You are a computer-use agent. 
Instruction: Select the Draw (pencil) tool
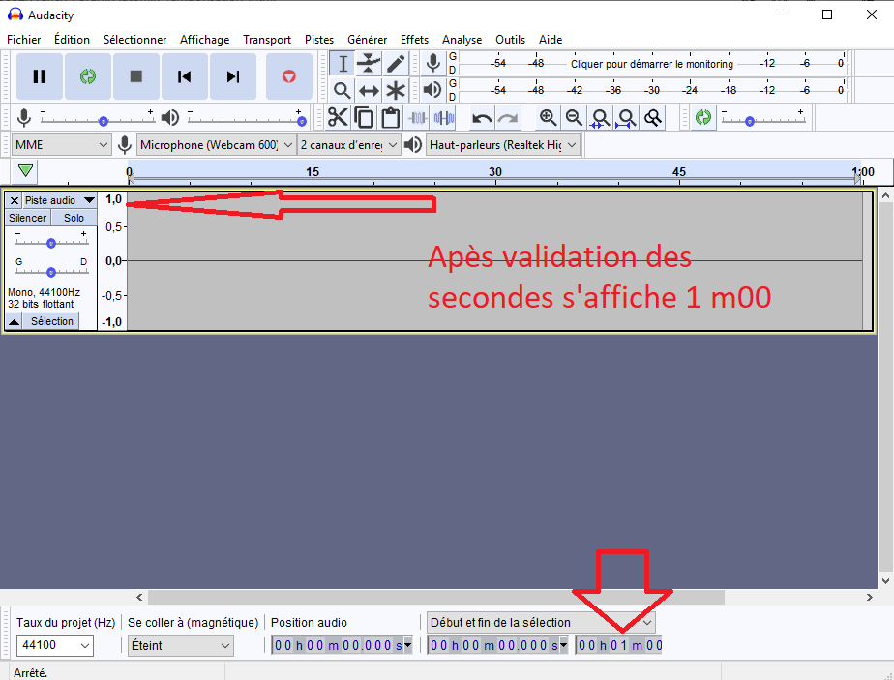(396, 64)
